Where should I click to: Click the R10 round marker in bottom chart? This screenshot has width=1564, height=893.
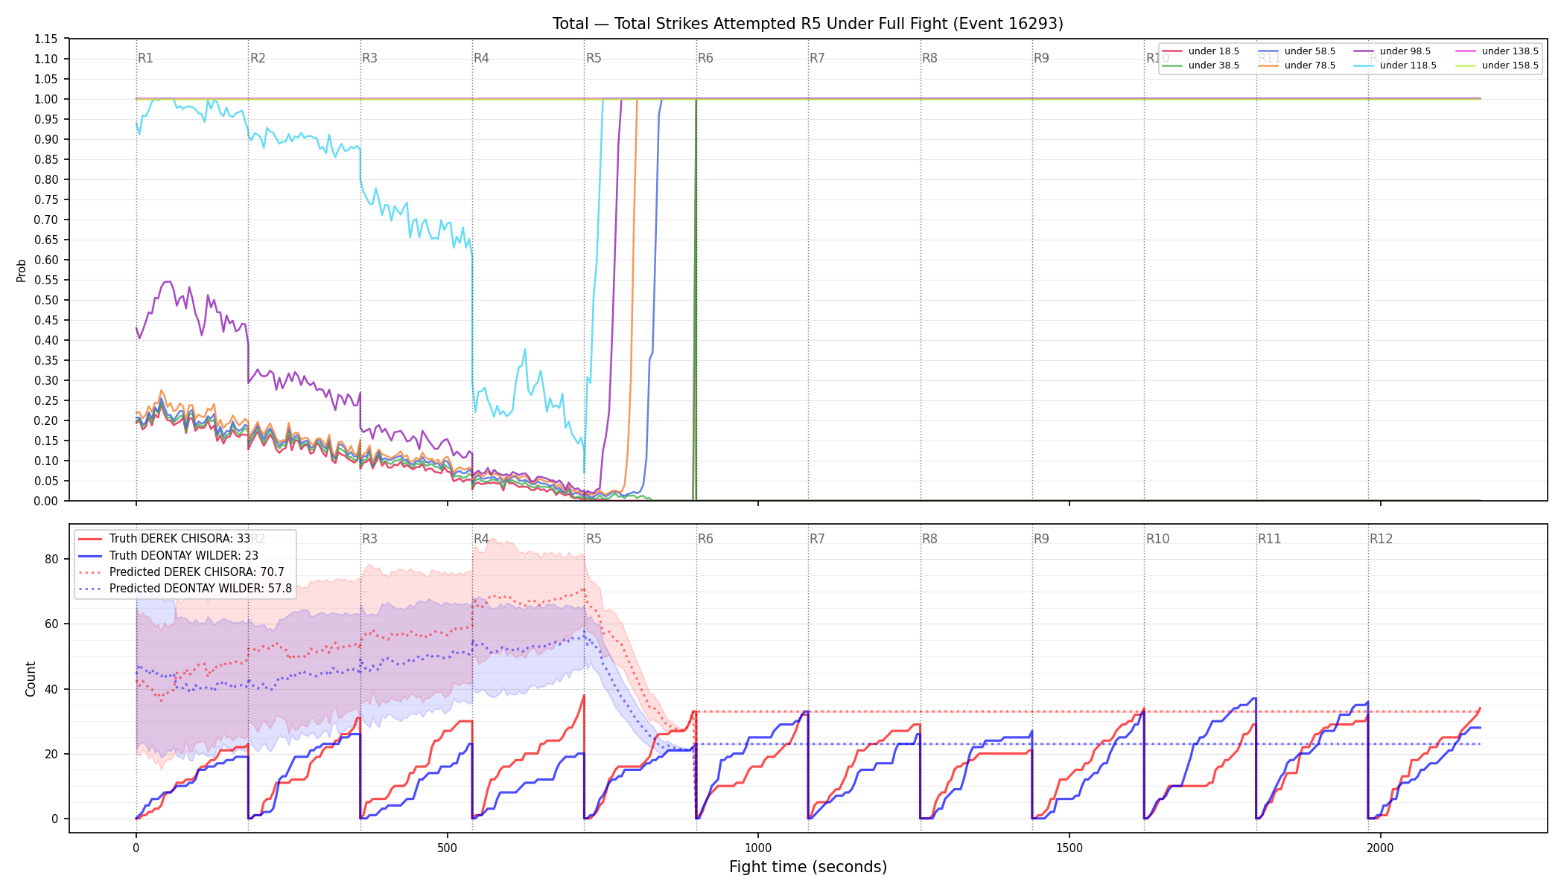click(1157, 539)
